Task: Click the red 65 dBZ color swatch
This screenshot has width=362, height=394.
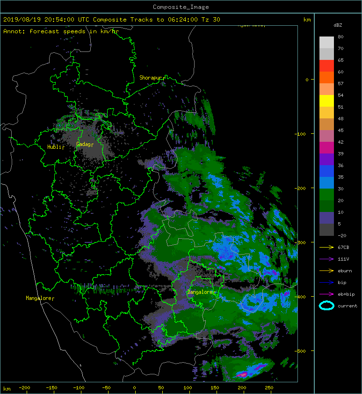Action: coord(326,66)
